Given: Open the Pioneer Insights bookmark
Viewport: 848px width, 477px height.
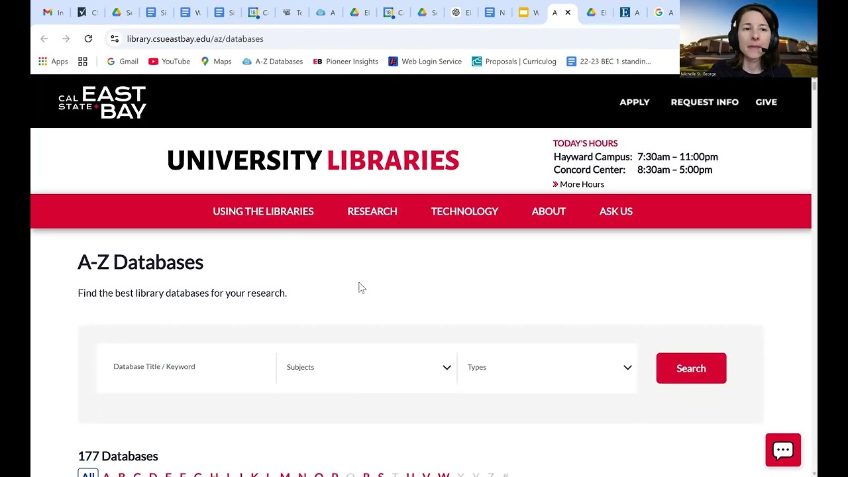Looking at the screenshot, I should (345, 62).
